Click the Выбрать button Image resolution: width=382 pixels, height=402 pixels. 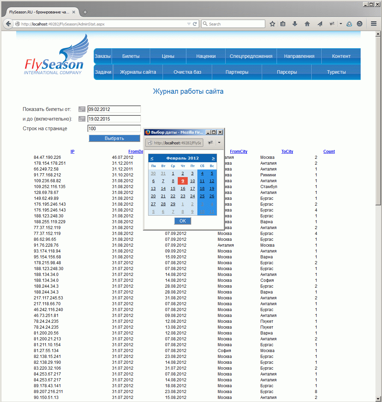pos(114,138)
